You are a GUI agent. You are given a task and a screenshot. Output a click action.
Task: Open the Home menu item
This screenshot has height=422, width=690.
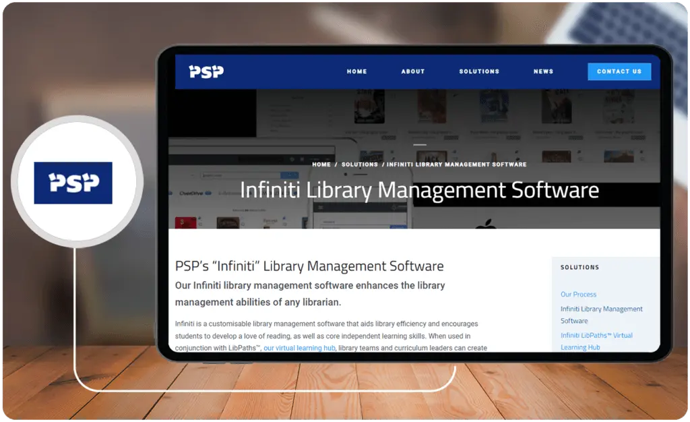(x=356, y=71)
